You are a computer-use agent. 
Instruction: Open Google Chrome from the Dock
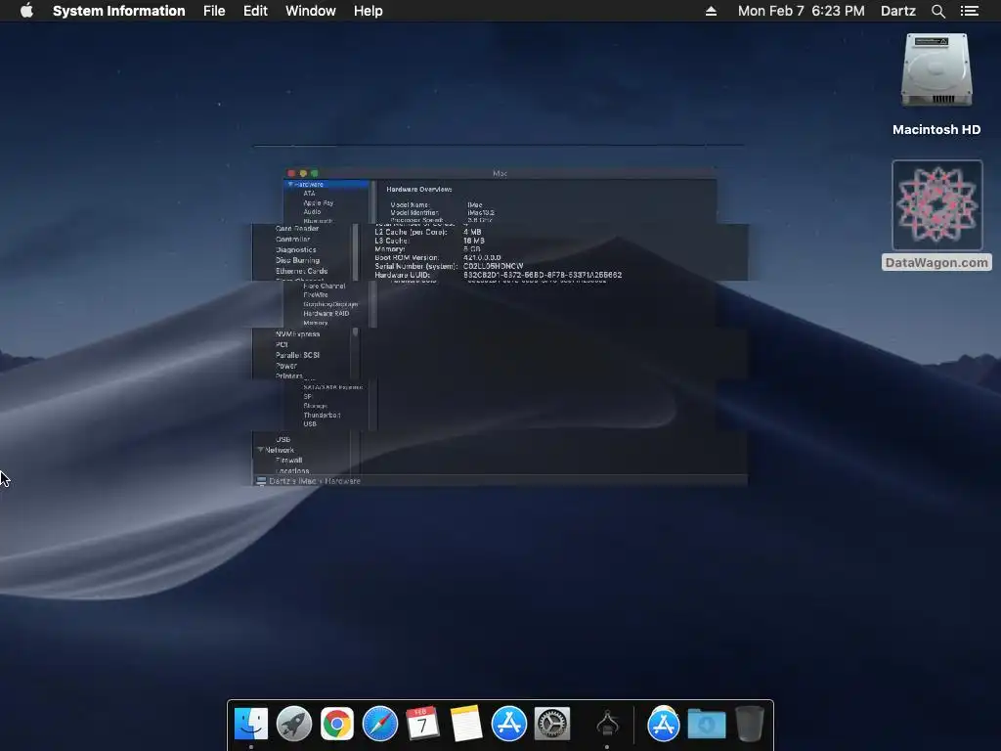pyautogui.click(x=337, y=725)
